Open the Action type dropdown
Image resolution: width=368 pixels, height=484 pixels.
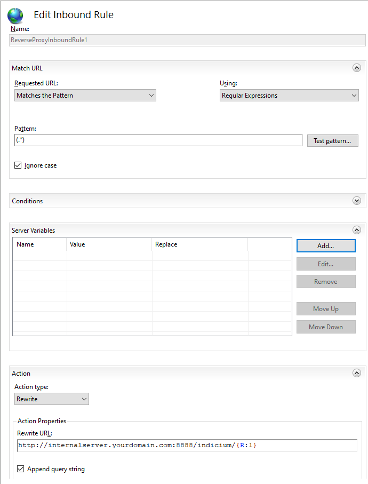point(52,399)
